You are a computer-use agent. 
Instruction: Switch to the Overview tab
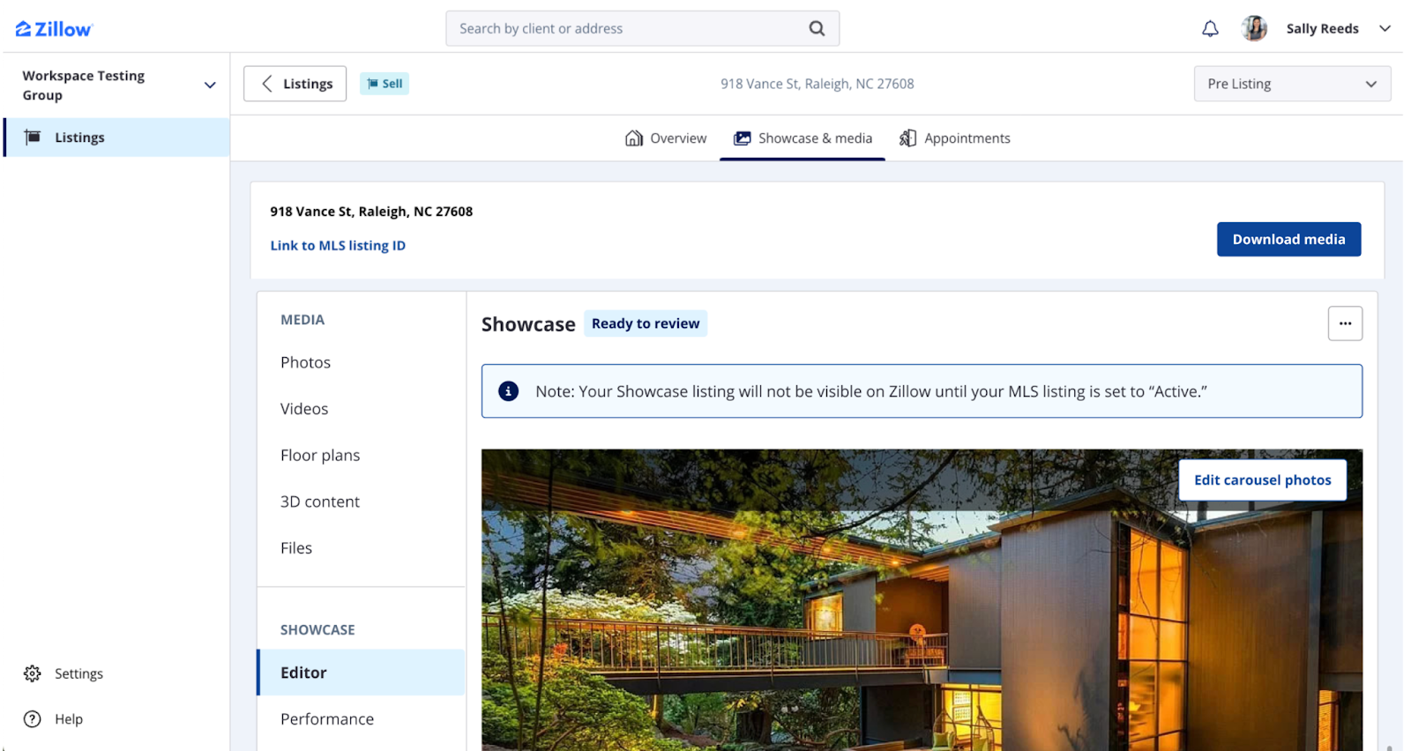666,138
